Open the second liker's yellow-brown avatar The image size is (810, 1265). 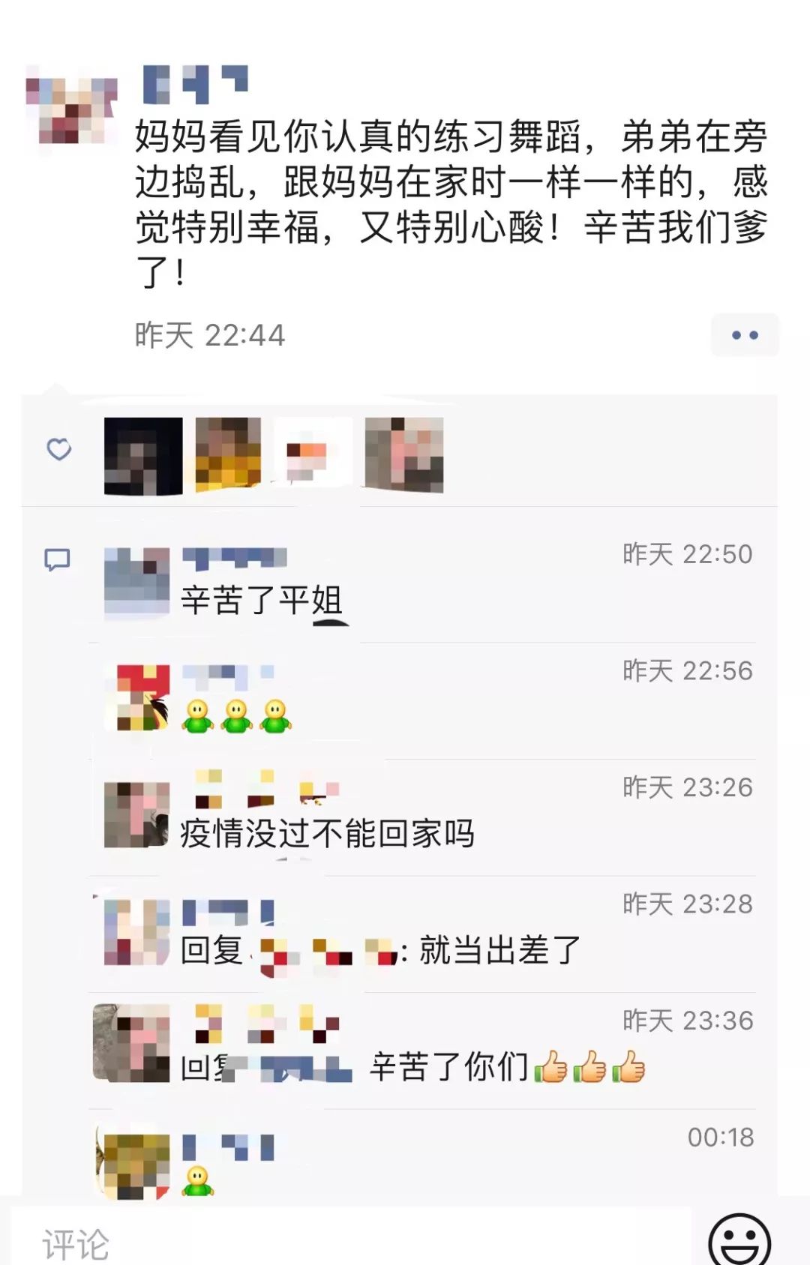click(x=228, y=454)
